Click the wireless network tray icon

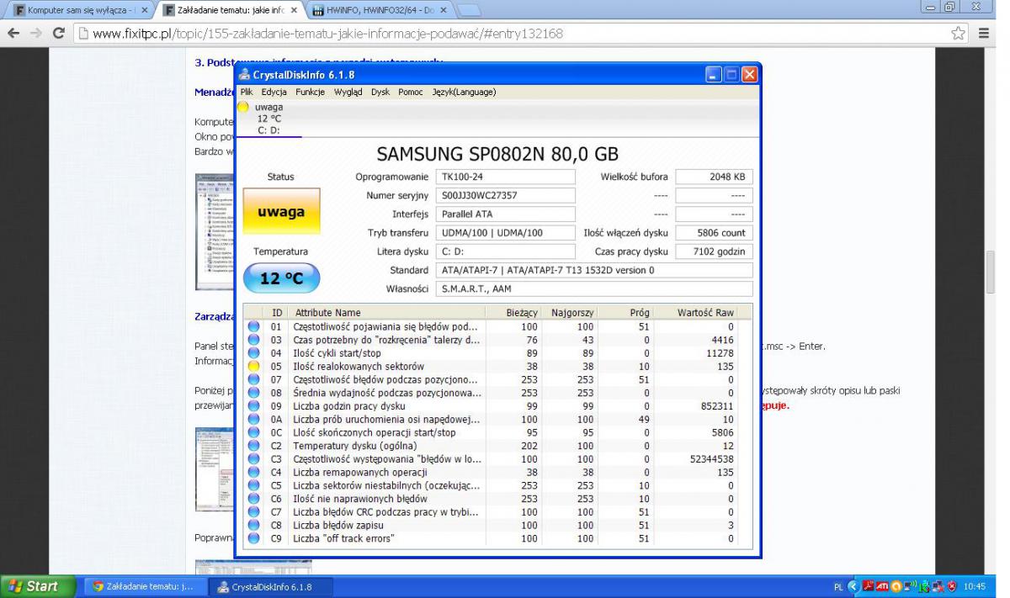tap(910, 586)
